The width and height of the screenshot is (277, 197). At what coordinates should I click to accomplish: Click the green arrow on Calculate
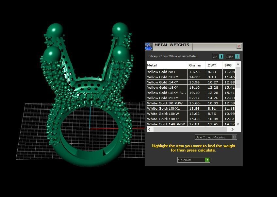coord(207,160)
